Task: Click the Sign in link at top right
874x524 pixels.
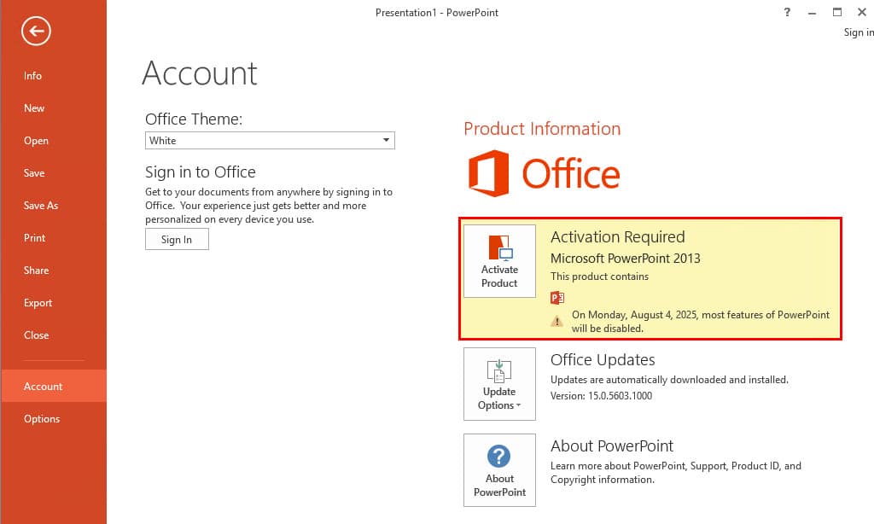Action: [859, 32]
